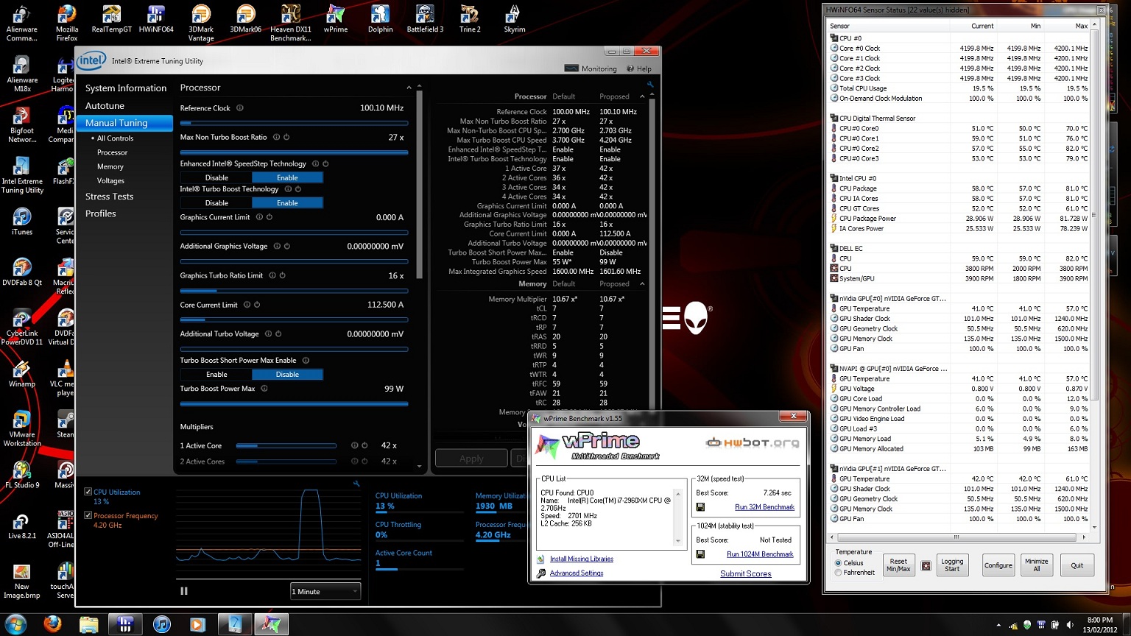1131x636 pixels.
Task: Set Turbo Boost Short Power Max to Disable
Action: pyautogui.click(x=287, y=374)
